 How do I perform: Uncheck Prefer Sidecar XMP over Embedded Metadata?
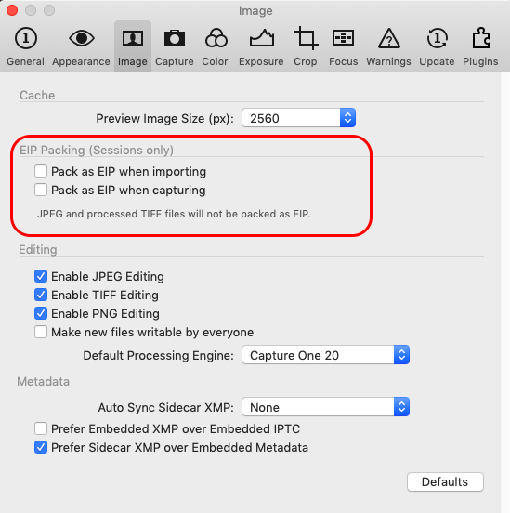tap(41, 447)
